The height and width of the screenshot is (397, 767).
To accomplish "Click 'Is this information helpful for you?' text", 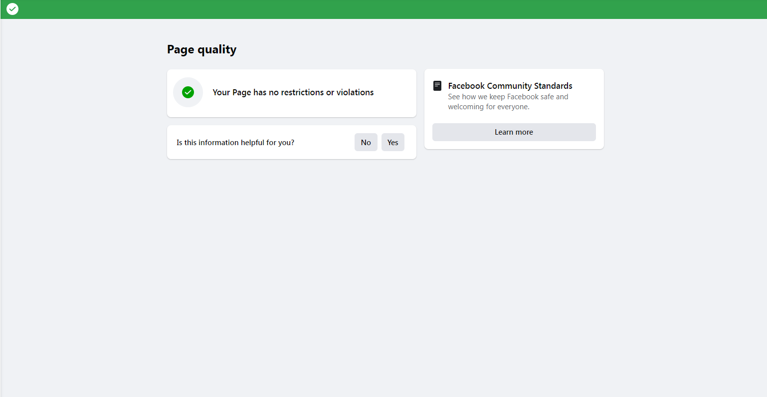I will [x=235, y=143].
